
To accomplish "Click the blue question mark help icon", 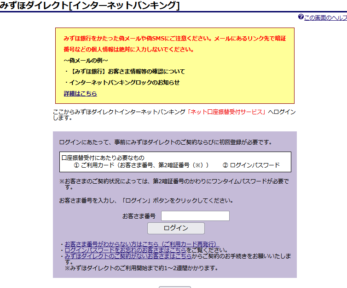I will point(301,17).
